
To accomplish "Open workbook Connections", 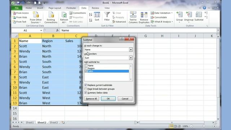I will tap(78, 13).
